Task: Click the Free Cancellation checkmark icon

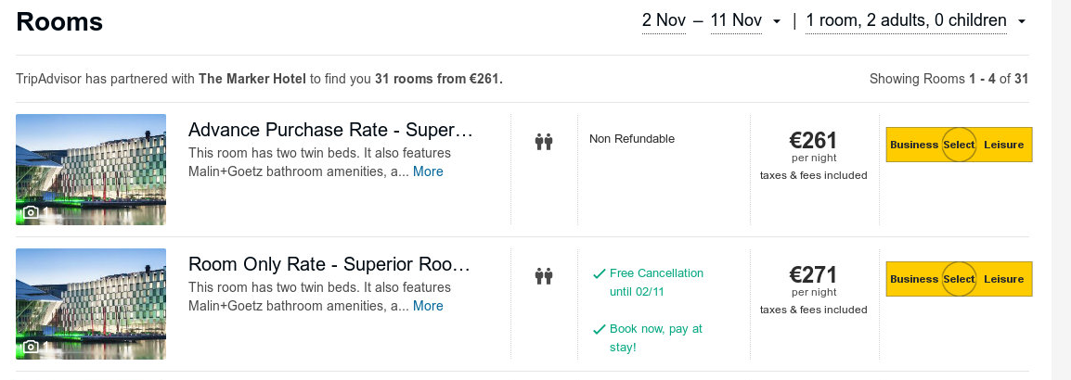Action: point(599,273)
